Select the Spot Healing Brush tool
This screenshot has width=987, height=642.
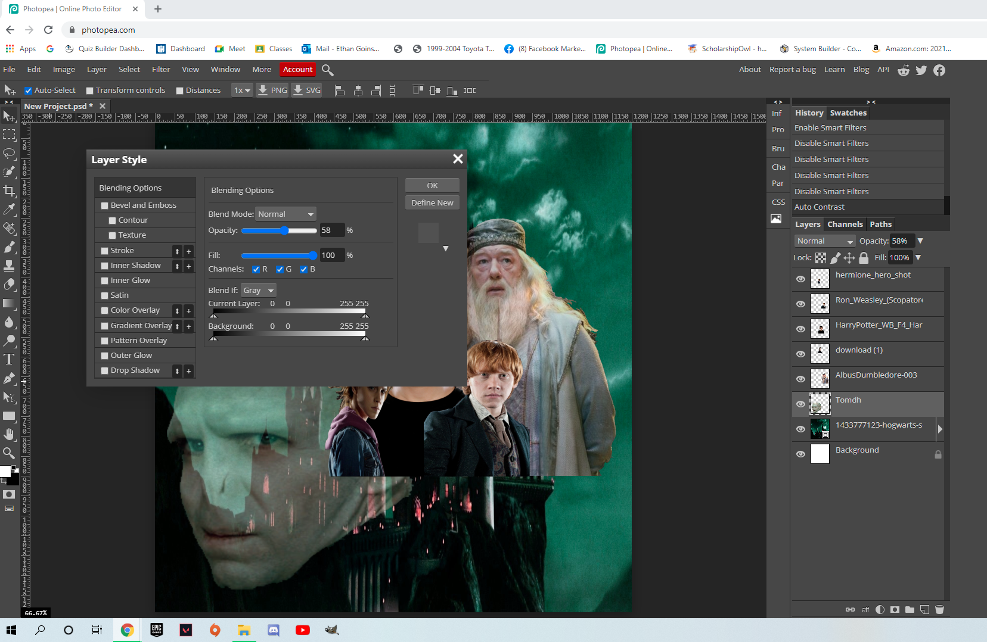pos(9,228)
